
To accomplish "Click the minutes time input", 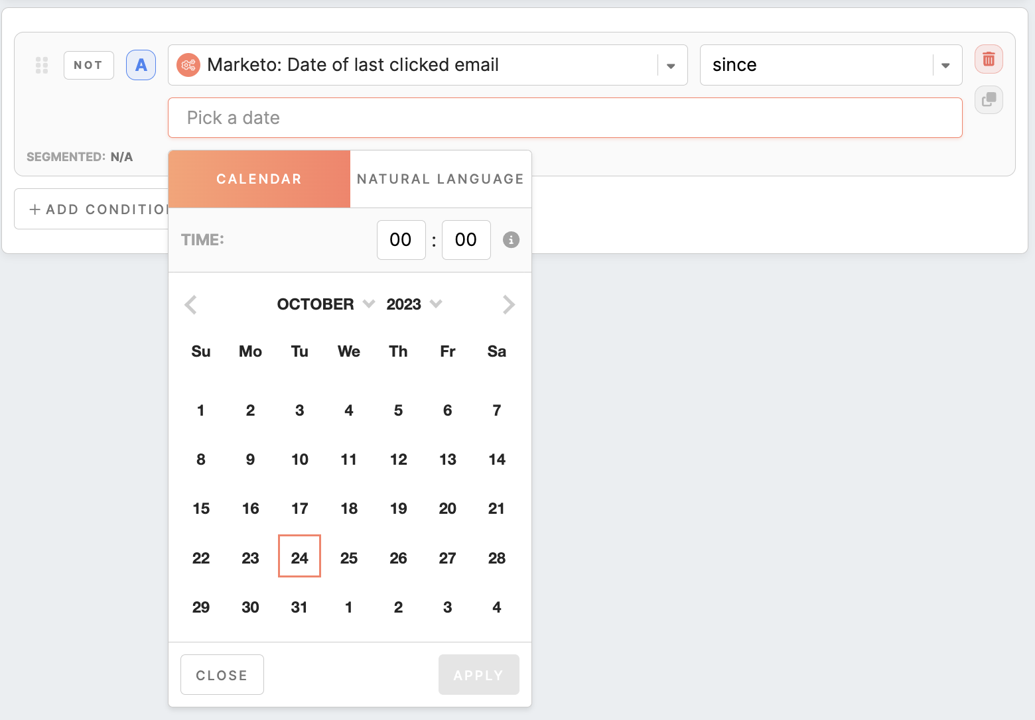I will point(466,240).
